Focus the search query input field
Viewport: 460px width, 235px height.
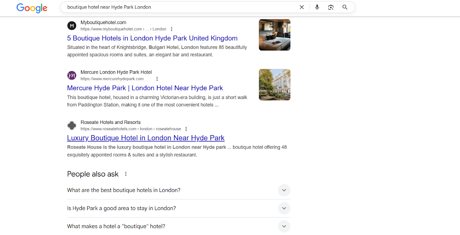coord(178,7)
